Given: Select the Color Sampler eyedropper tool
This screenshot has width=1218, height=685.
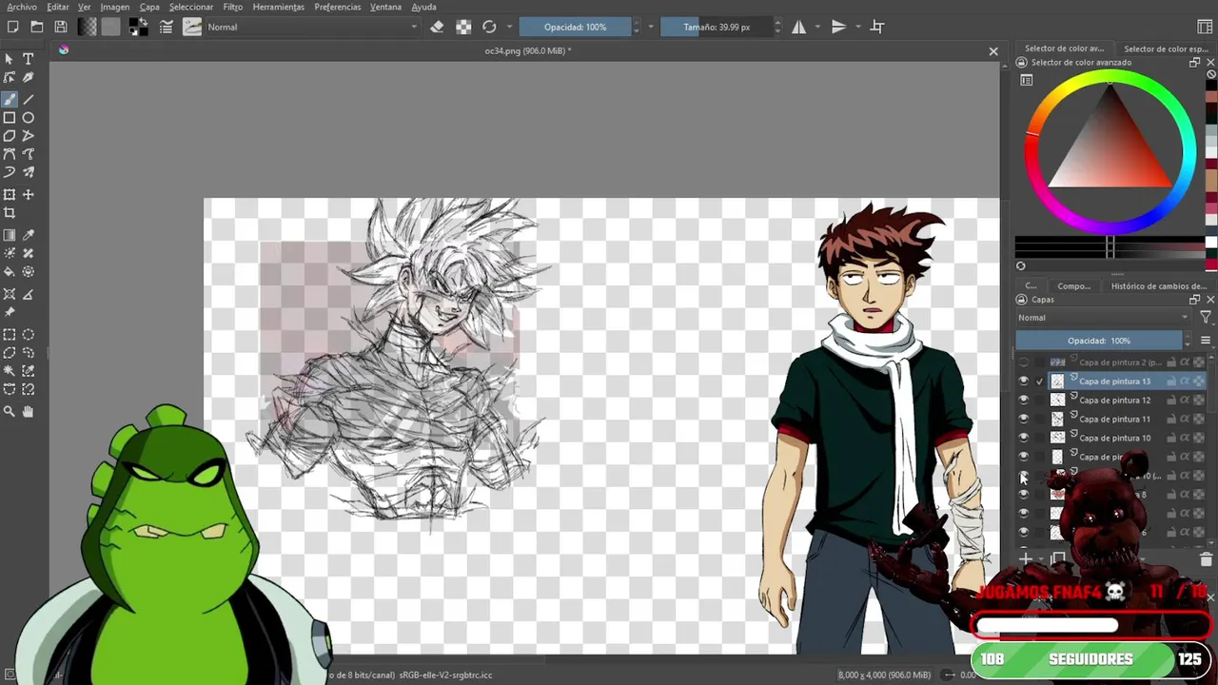Looking at the screenshot, I should coord(29,235).
